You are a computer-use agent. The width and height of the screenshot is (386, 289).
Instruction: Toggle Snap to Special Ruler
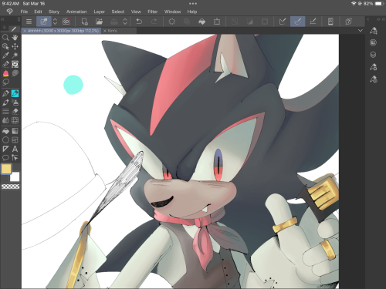coord(298,22)
